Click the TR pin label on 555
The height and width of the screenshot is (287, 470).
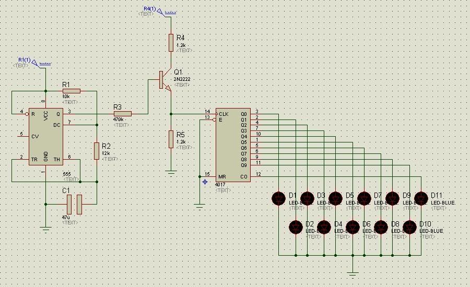pos(34,160)
